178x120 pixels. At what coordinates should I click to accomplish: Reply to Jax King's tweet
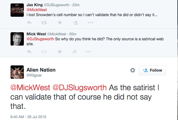tap(29, 23)
